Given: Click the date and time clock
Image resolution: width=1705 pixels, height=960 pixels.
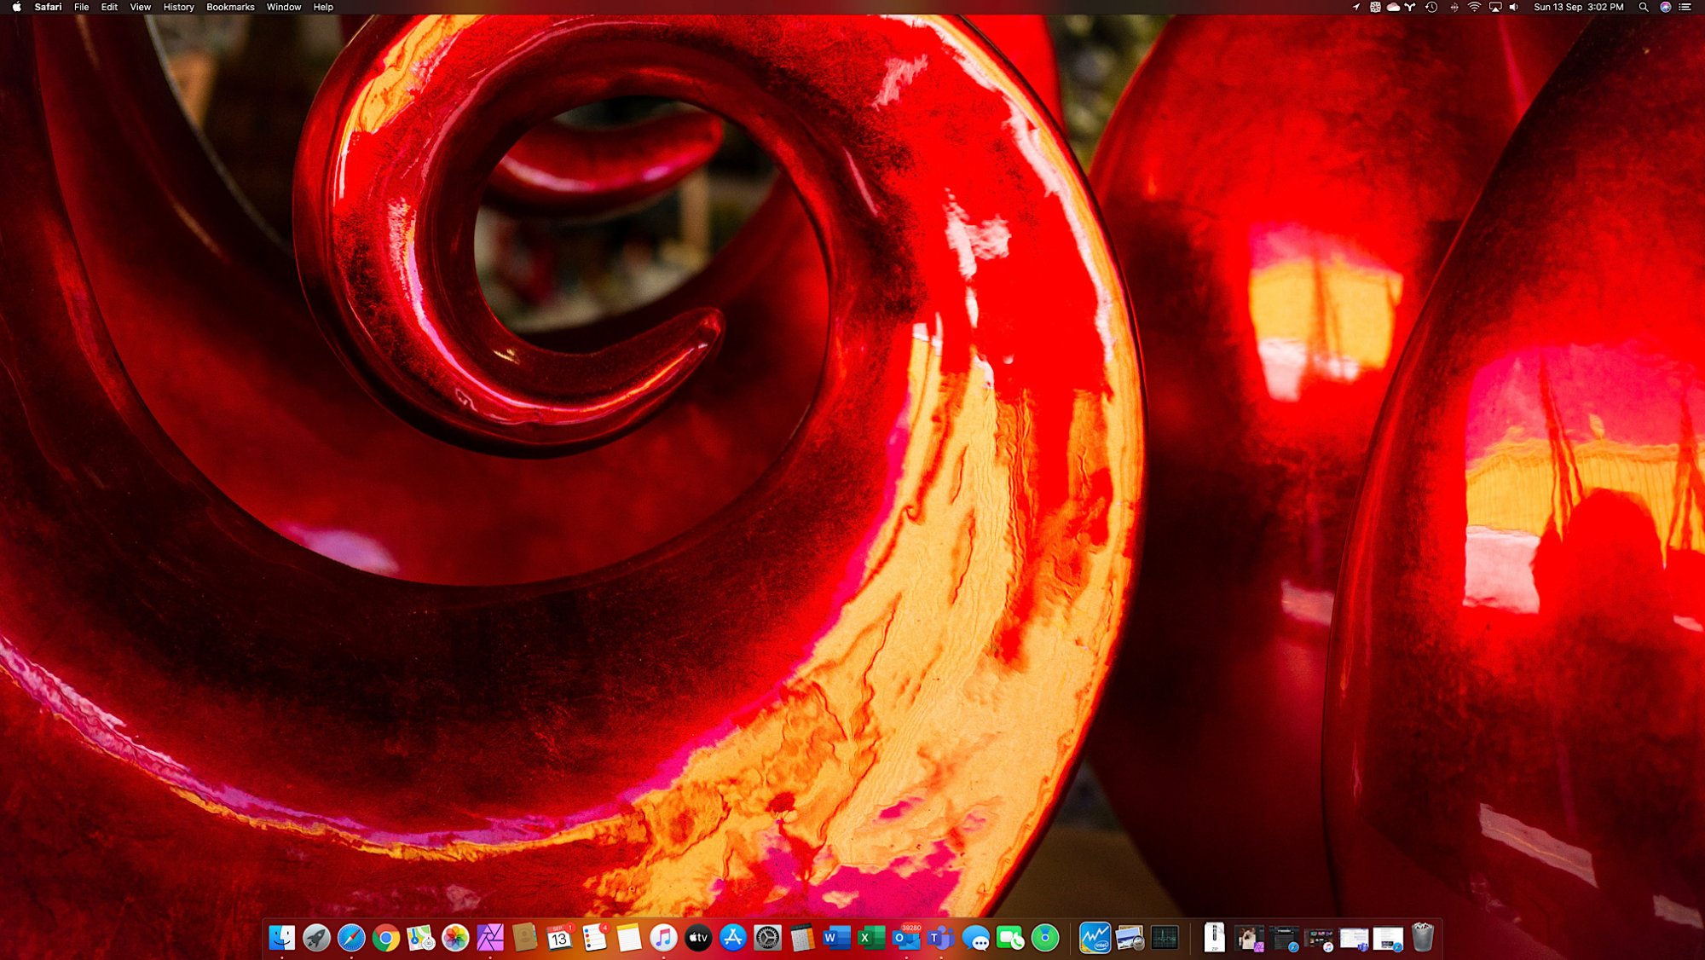Looking at the screenshot, I should coord(1579,7).
